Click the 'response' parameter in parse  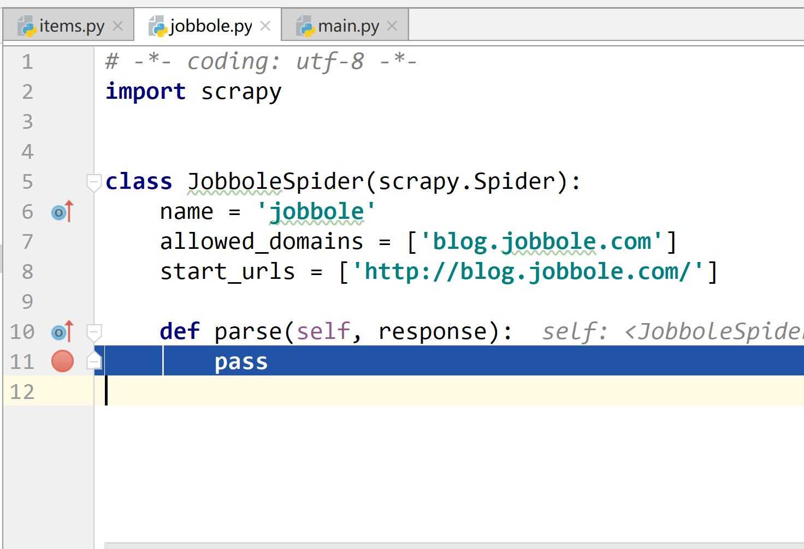pos(432,332)
